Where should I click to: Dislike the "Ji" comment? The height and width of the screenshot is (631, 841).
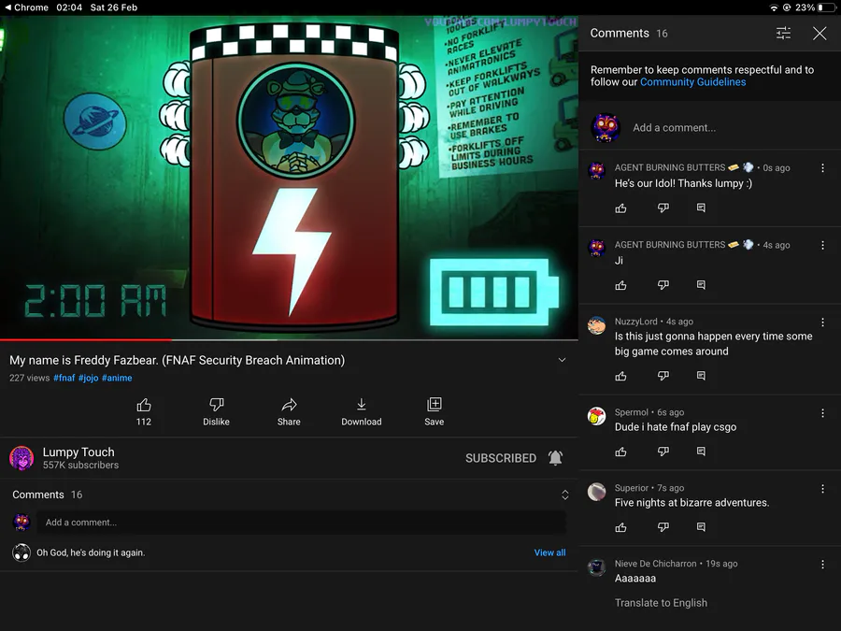tap(663, 285)
